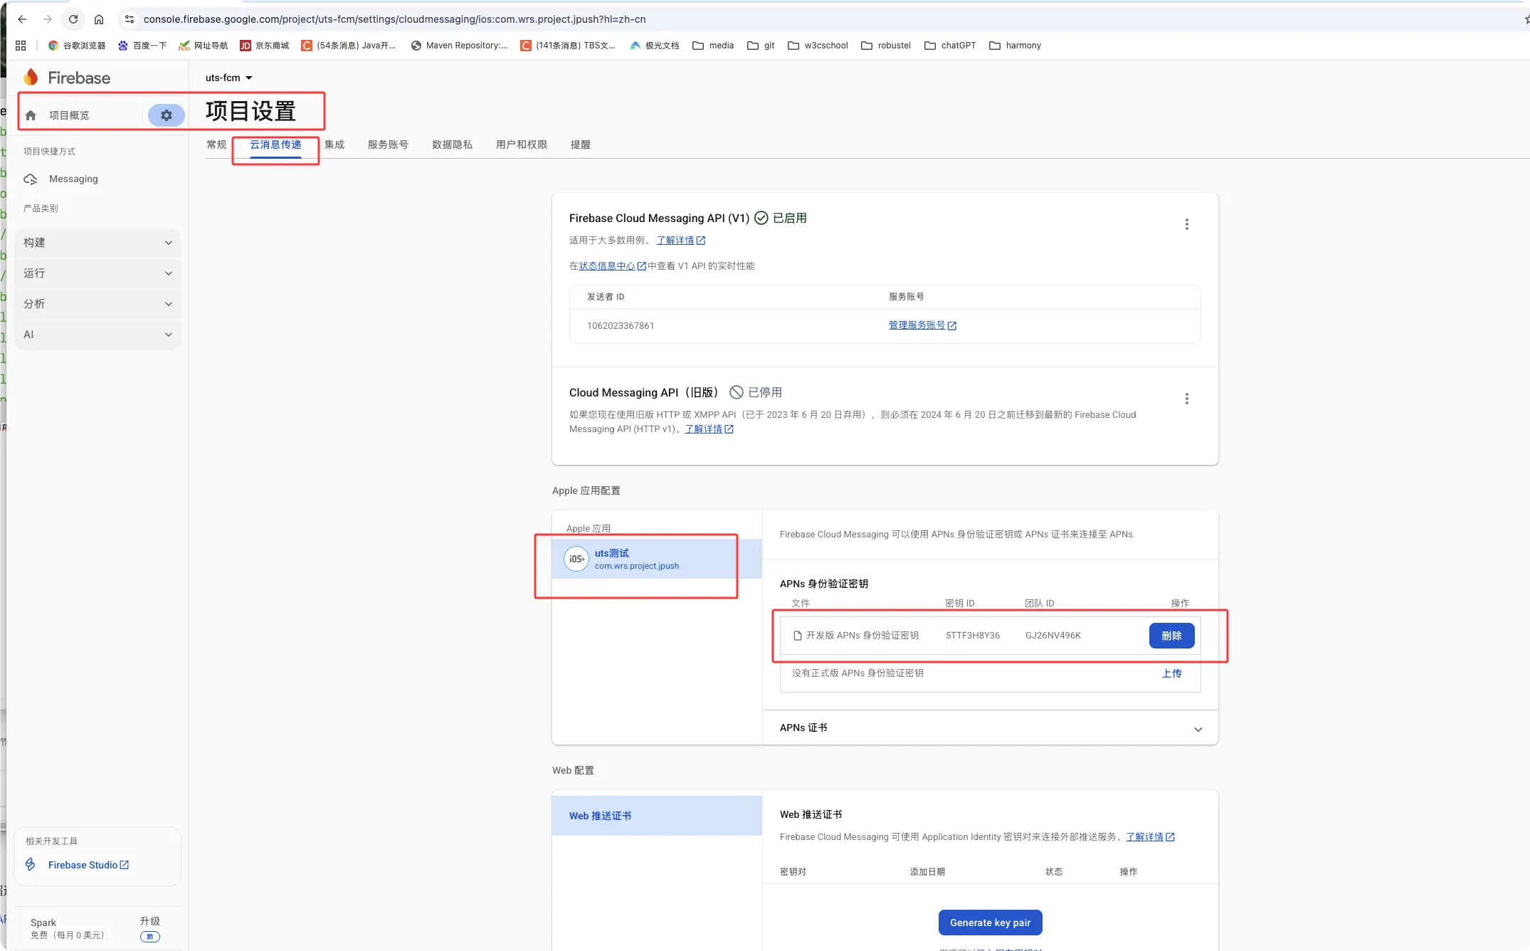Click the iOS+ app icon for uts测试

click(576, 559)
